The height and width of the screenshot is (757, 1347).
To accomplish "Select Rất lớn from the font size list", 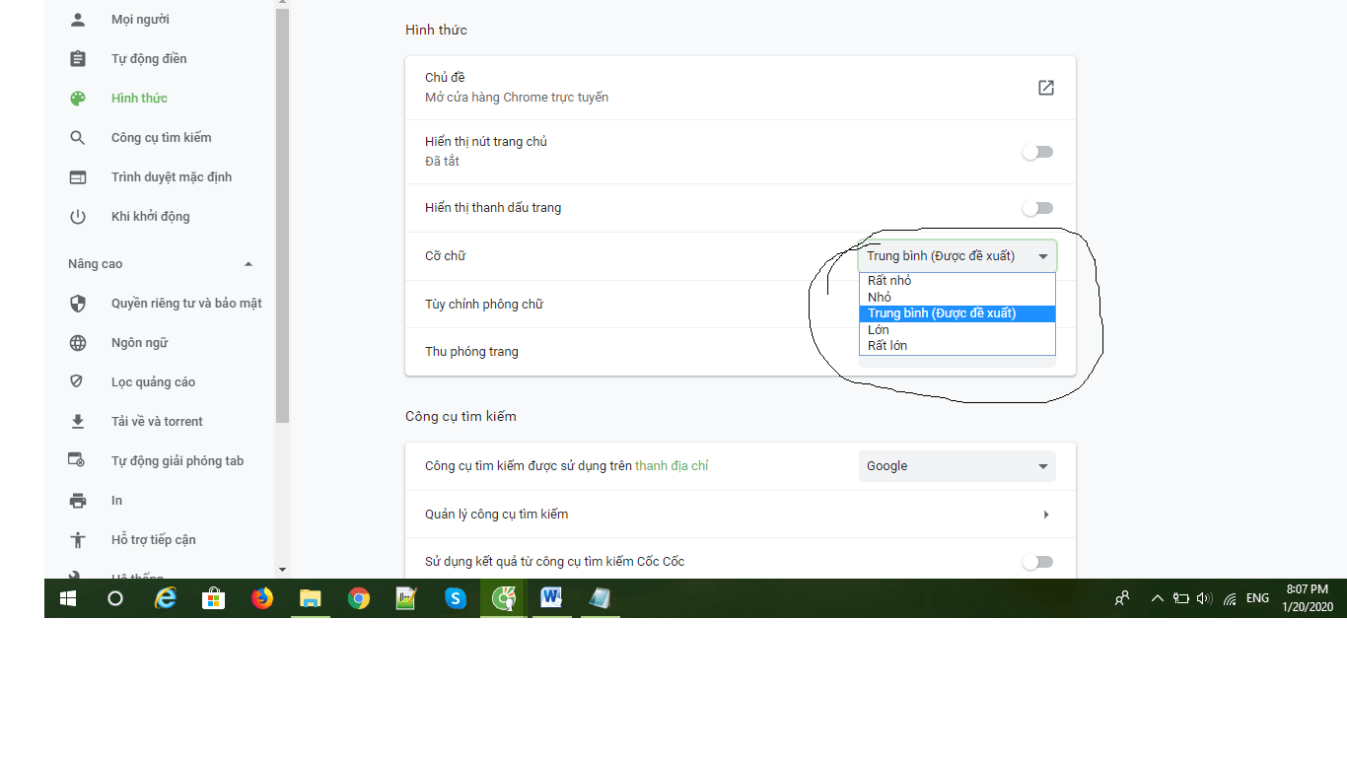I will (887, 346).
